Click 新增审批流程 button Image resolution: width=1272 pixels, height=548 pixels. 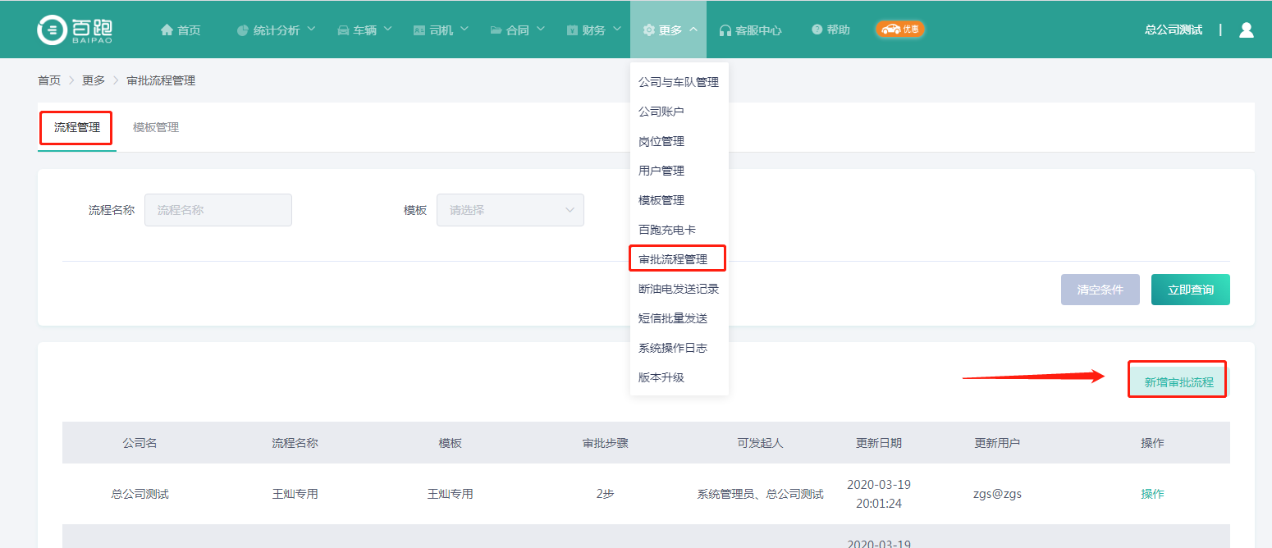click(x=1178, y=381)
